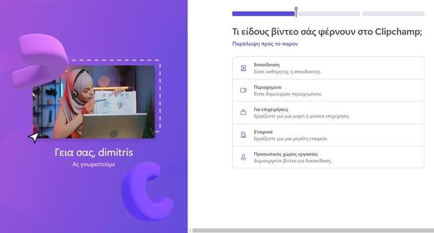Screen dimensions: 434x233
Task: Click description Είστε καθηγητής ή σπουδαστής
Action: click(287, 72)
